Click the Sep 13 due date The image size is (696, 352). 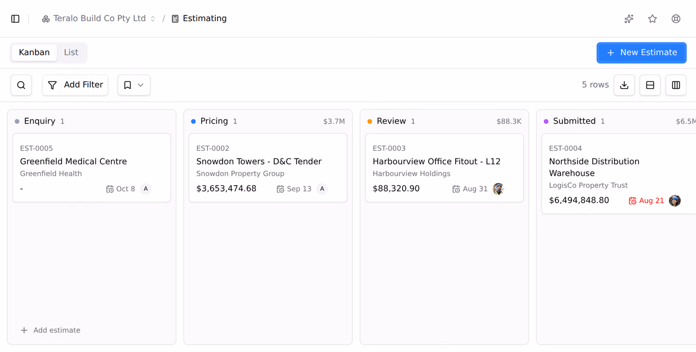click(x=294, y=189)
